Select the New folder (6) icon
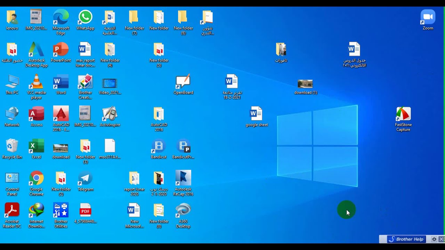 pos(183,22)
